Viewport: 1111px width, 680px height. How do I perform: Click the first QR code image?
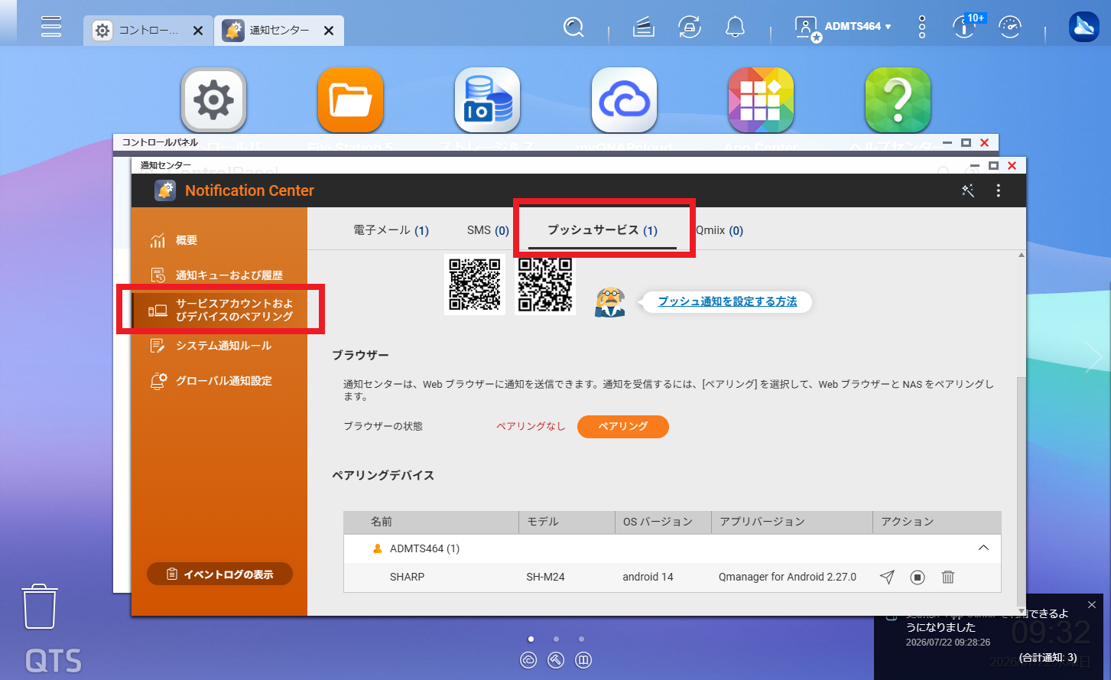(475, 285)
